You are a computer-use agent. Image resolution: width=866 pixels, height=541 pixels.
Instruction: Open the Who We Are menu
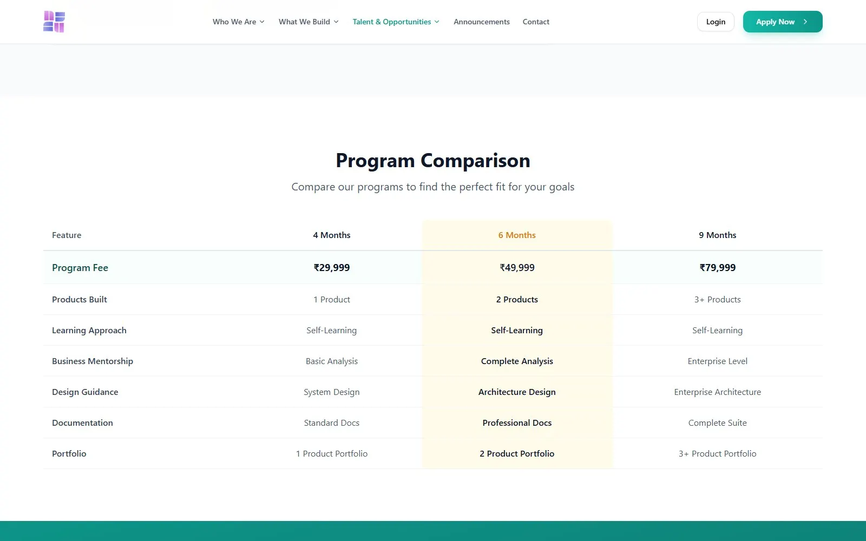[239, 22]
